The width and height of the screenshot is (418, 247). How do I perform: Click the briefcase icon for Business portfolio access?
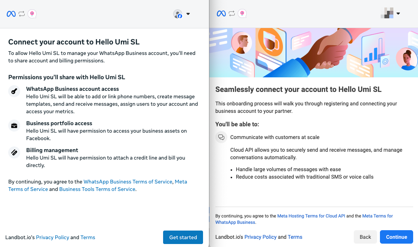[x=14, y=126]
